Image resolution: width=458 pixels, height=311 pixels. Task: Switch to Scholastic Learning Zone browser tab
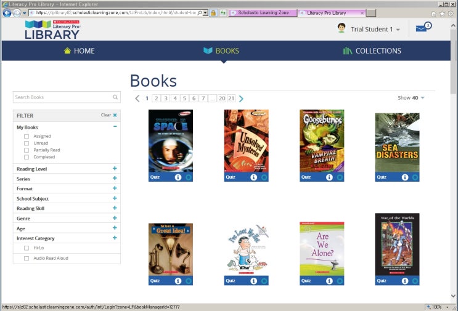pos(263,13)
